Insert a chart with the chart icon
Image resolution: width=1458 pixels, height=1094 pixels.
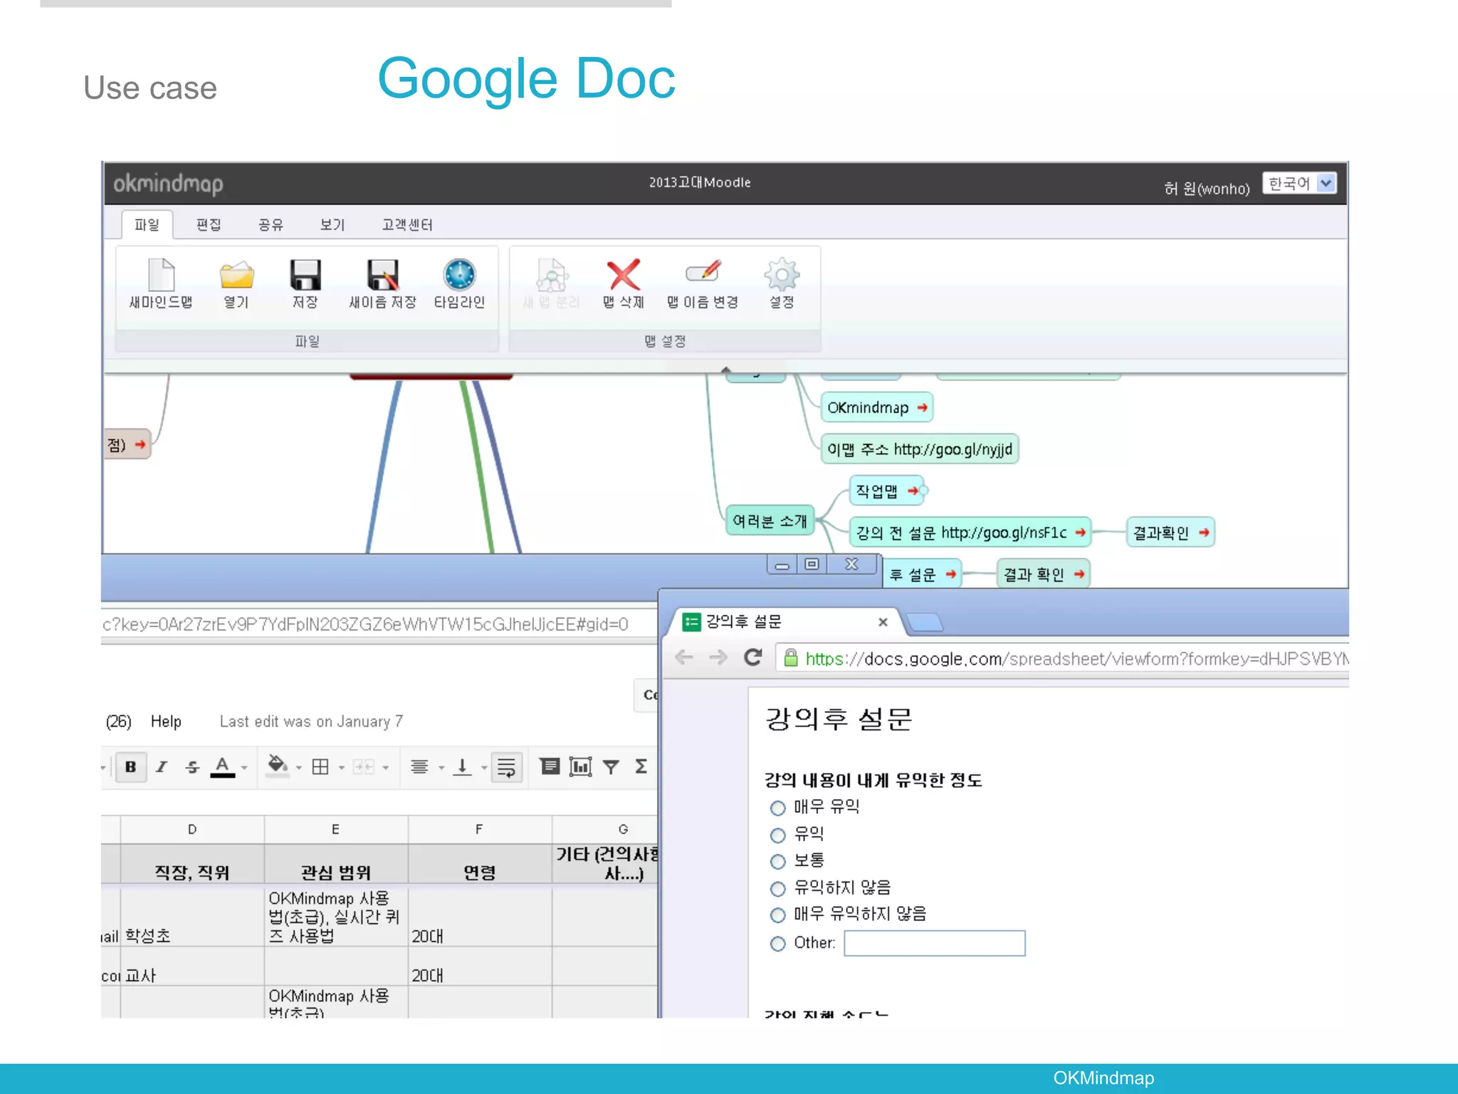pyautogui.click(x=580, y=766)
